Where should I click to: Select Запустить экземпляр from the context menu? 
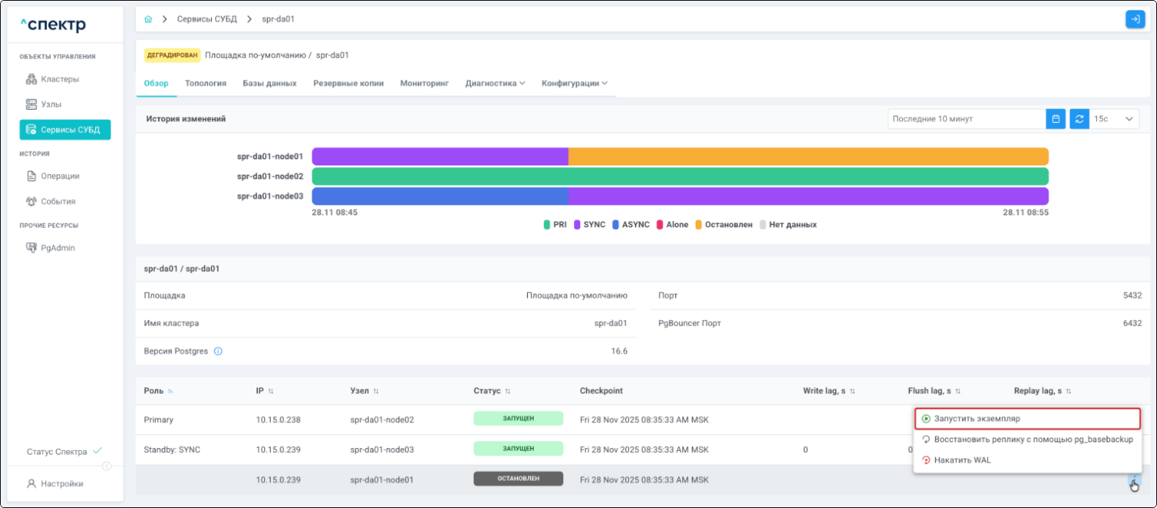tap(1027, 419)
